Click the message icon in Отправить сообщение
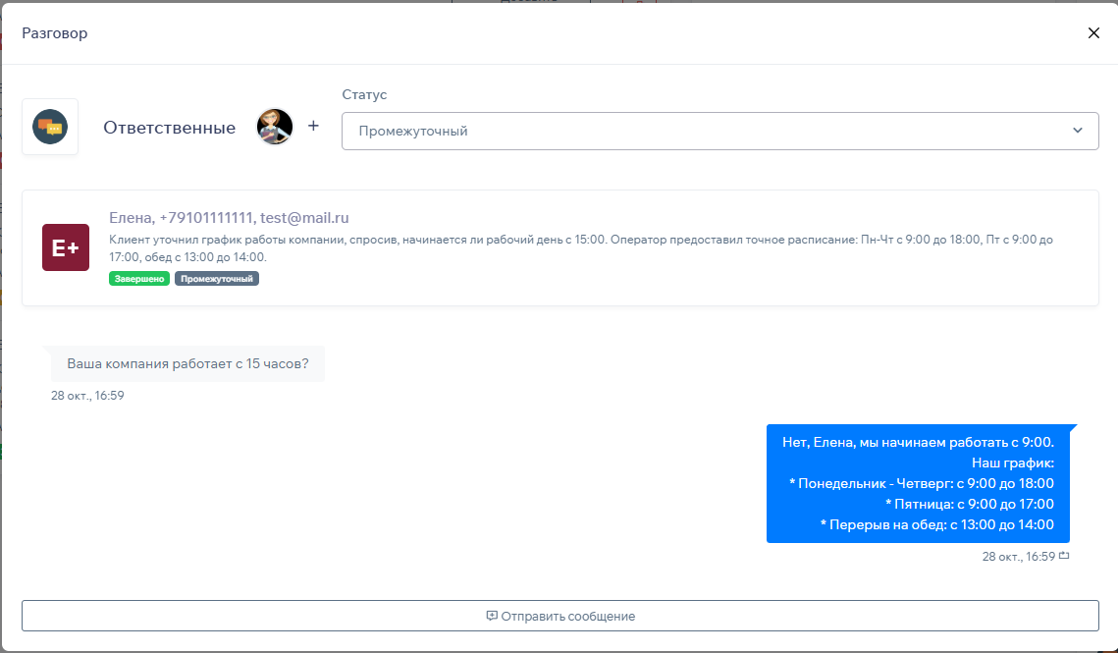This screenshot has height=653, width=1118. (492, 616)
